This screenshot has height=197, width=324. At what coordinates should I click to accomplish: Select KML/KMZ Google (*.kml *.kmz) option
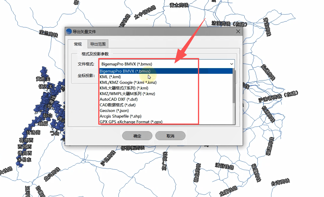166,82
